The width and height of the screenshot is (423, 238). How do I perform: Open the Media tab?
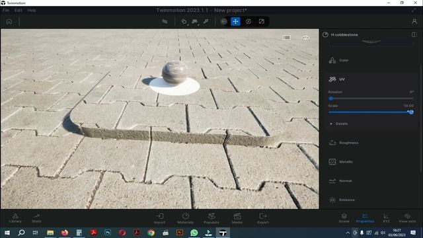(237, 218)
